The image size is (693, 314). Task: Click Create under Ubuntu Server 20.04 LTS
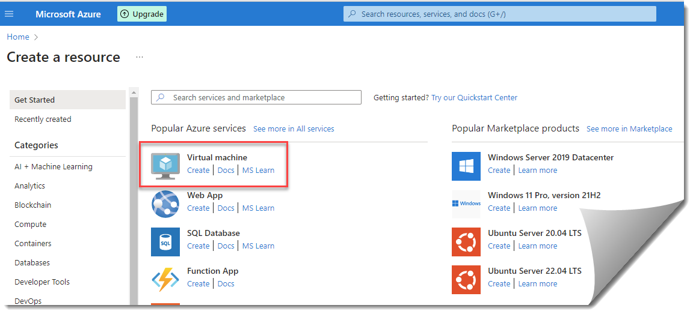pyautogui.click(x=499, y=246)
